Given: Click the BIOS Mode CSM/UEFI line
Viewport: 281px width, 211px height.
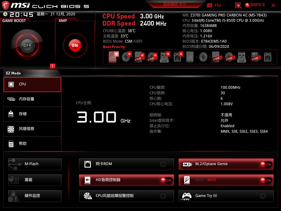Looking at the screenshot, I should click(x=123, y=41).
